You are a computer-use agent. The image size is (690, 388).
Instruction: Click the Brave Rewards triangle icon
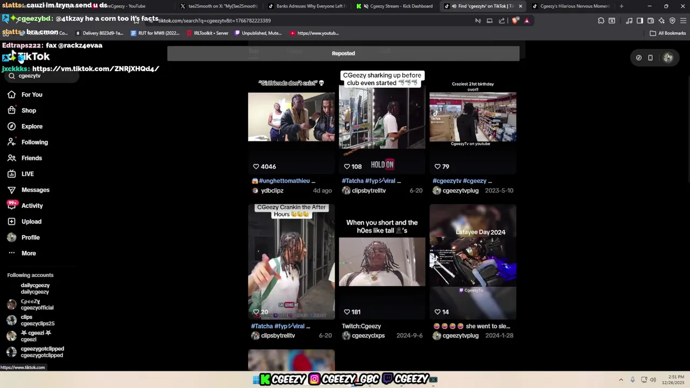click(x=527, y=20)
